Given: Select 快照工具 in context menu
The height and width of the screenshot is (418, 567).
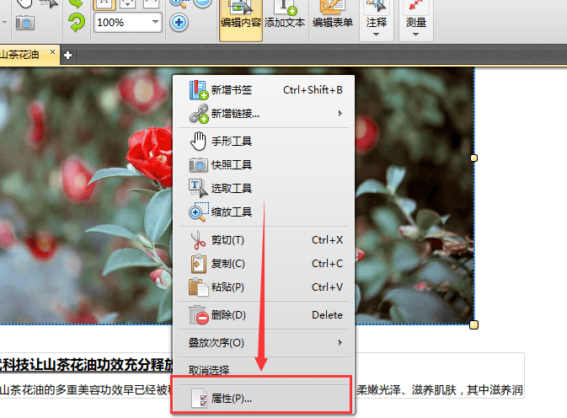Looking at the screenshot, I should tap(265, 165).
